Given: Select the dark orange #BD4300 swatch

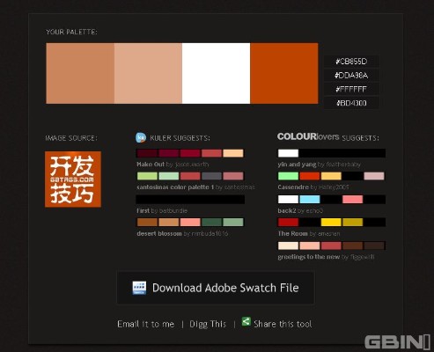Looking at the screenshot, I should [x=284, y=73].
